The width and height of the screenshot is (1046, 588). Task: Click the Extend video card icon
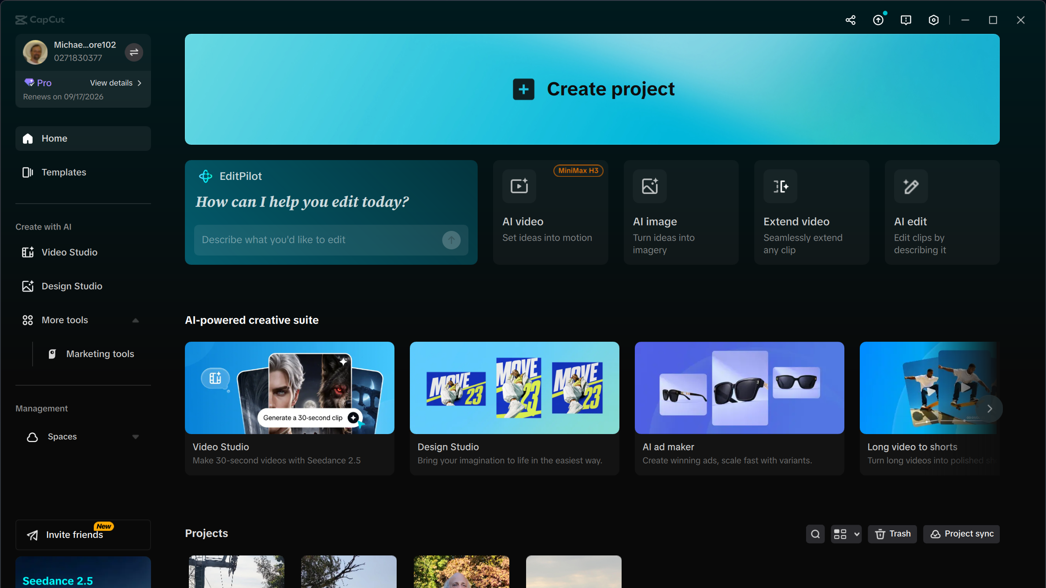point(781,186)
